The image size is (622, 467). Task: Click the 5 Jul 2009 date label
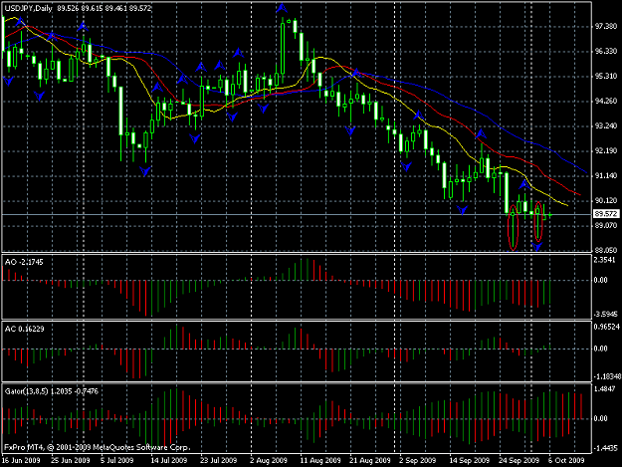coord(117,460)
